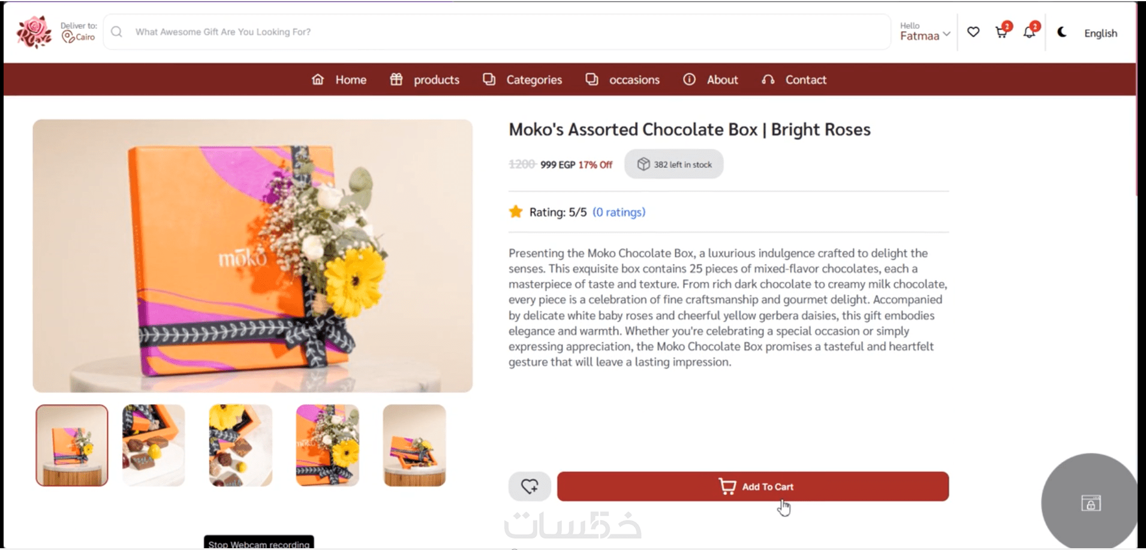Click the search magnifier icon
The width and height of the screenshot is (1146, 550).
click(x=117, y=32)
